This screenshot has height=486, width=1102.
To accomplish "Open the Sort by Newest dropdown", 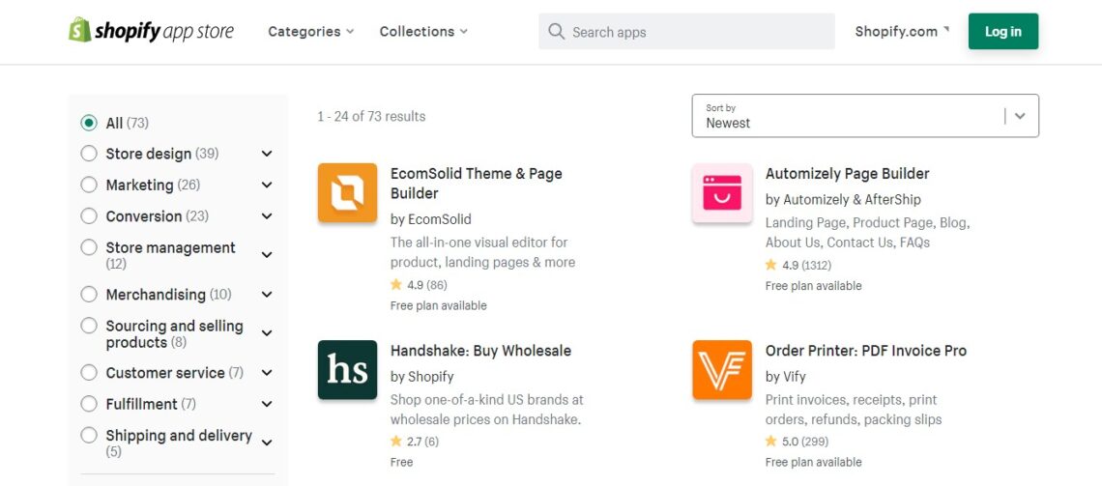I will [865, 116].
